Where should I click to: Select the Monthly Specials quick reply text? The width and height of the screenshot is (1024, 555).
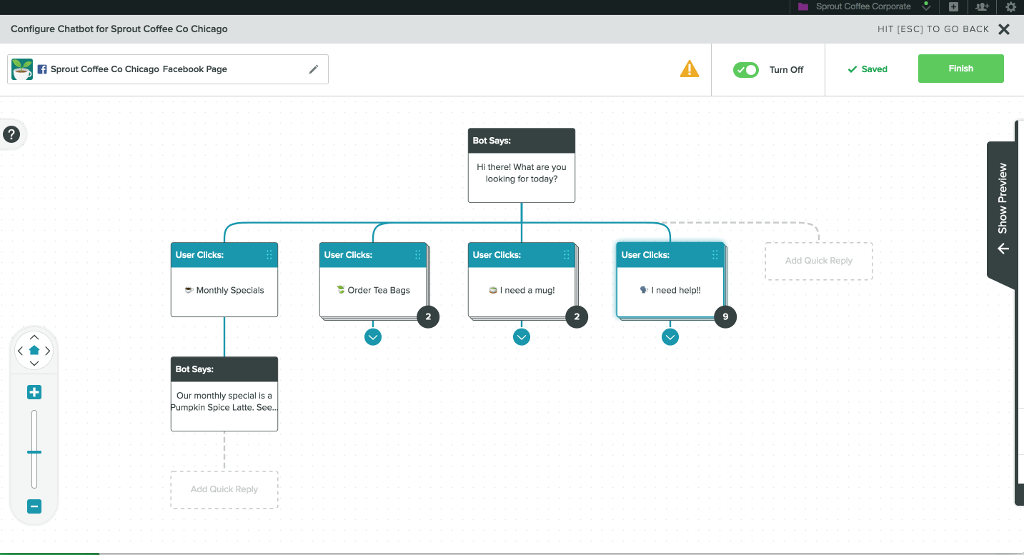[224, 291]
